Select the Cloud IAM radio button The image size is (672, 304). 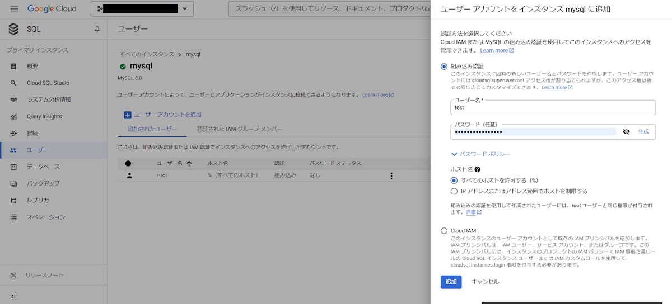tap(444, 230)
